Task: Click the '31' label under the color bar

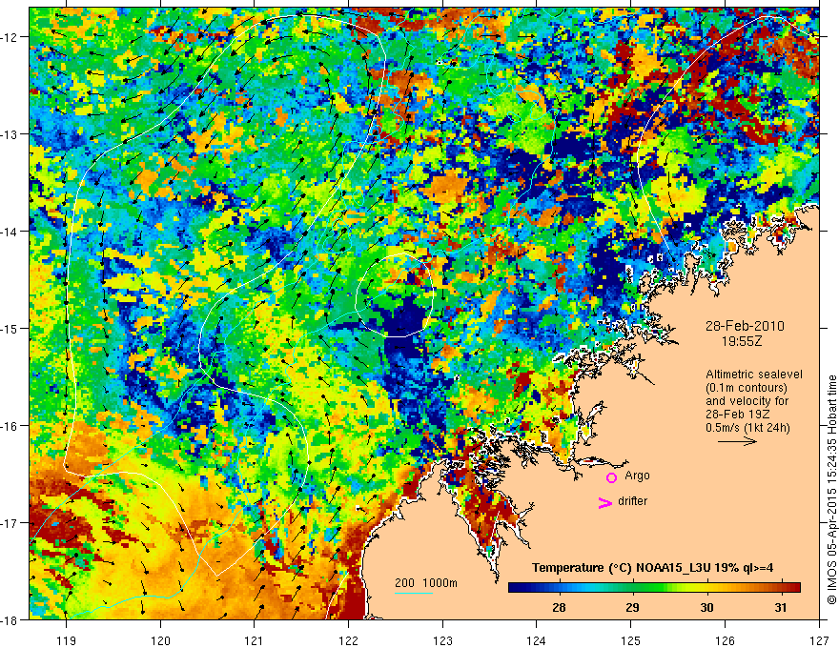Action: tap(781, 607)
